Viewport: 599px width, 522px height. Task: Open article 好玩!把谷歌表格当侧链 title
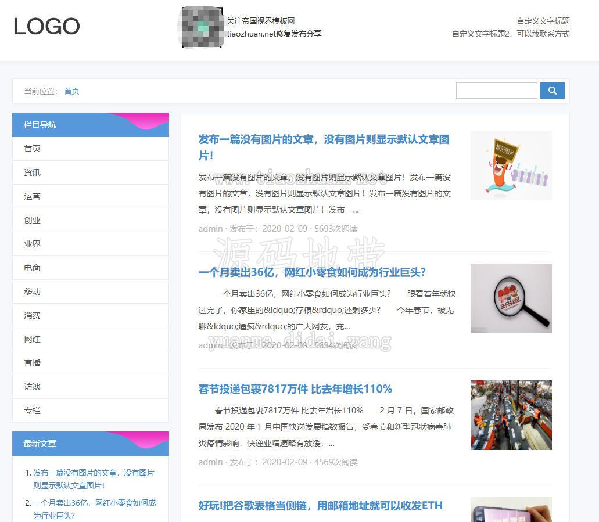[x=320, y=506]
